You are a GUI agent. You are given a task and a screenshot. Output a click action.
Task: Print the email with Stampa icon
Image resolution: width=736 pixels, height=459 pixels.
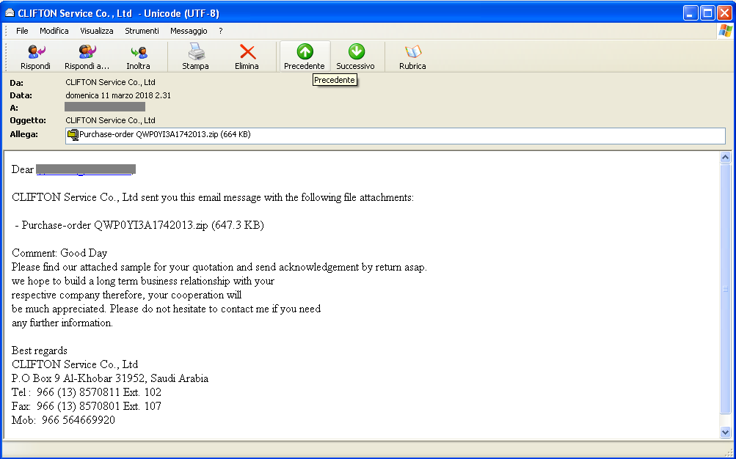(x=196, y=51)
